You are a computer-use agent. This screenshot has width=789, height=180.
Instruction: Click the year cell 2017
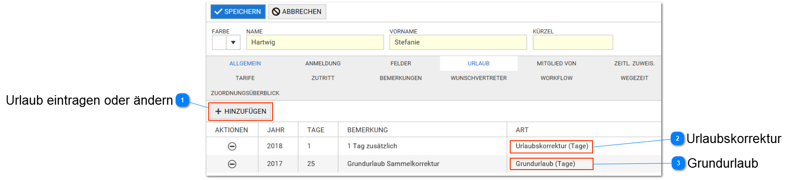tap(275, 163)
